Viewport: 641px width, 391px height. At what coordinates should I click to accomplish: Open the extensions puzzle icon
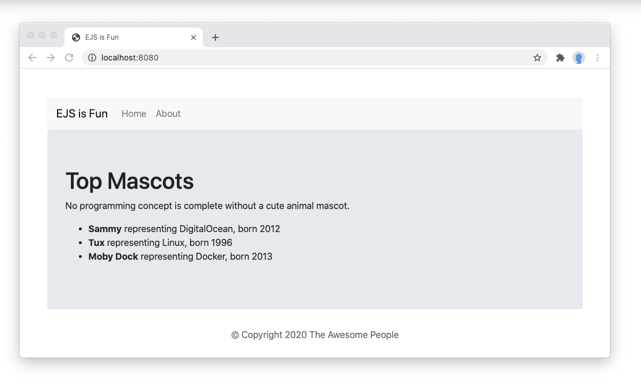(560, 58)
